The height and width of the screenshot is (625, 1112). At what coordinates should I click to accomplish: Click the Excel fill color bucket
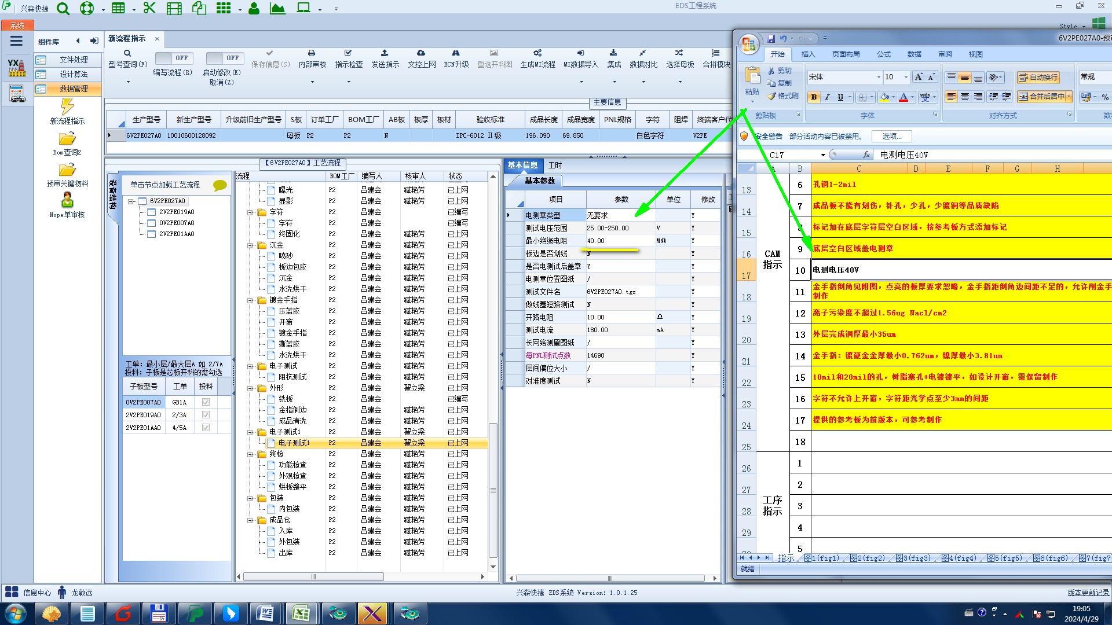coord(884,97)
